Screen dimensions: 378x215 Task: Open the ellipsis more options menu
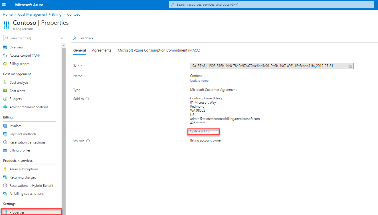pos(77,23)
